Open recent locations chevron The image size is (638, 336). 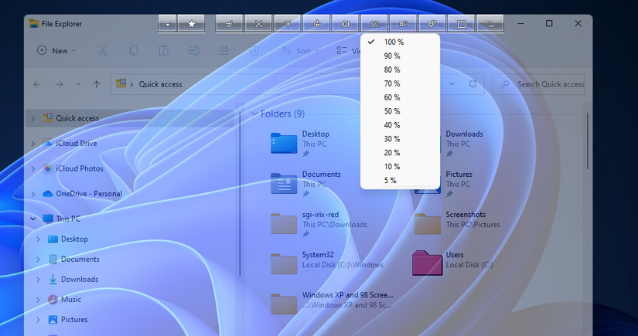coord(78,84)
